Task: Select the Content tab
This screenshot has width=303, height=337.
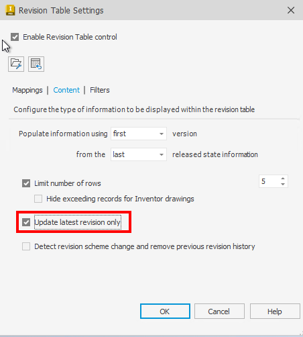Action: coord(66,90)
